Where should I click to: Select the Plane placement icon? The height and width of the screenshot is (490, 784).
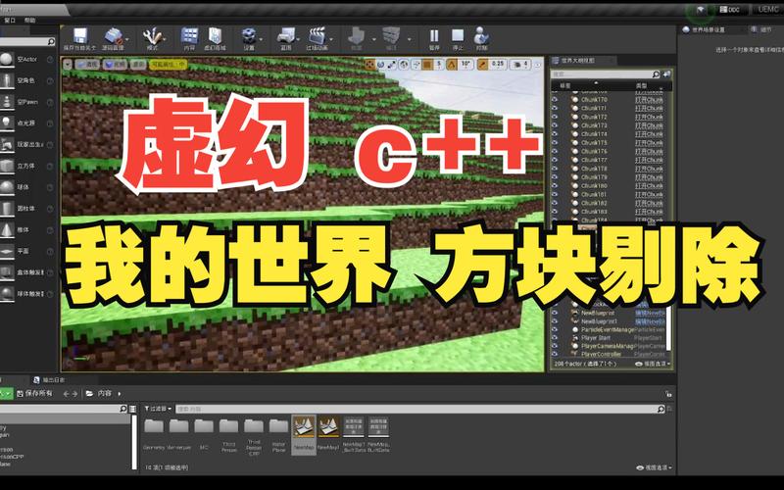7,251
